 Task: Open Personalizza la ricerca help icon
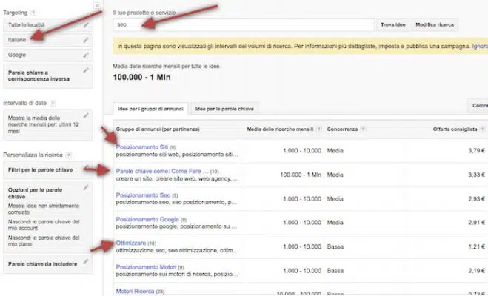68,155
